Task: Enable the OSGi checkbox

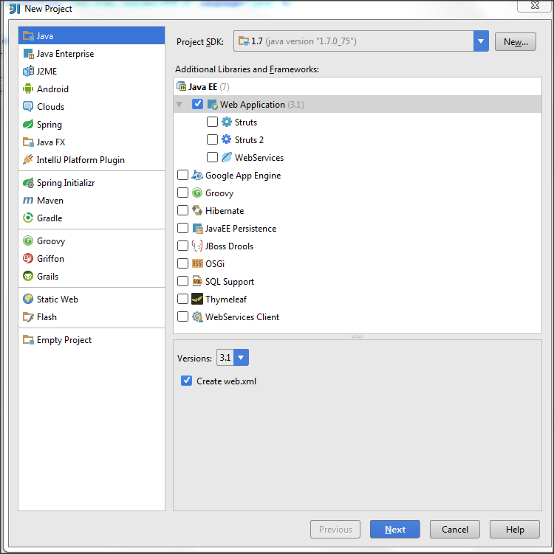Action: [x=182, y=263]
